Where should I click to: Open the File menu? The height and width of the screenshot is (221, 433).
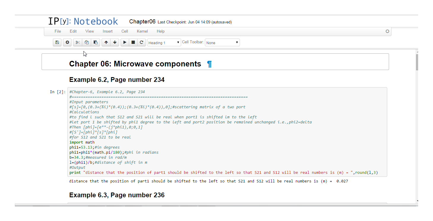point(58,31)
